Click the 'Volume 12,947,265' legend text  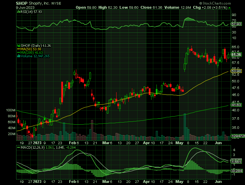[x=35, y=56]
